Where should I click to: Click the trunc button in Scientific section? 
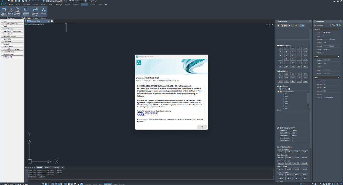(305, 81)
